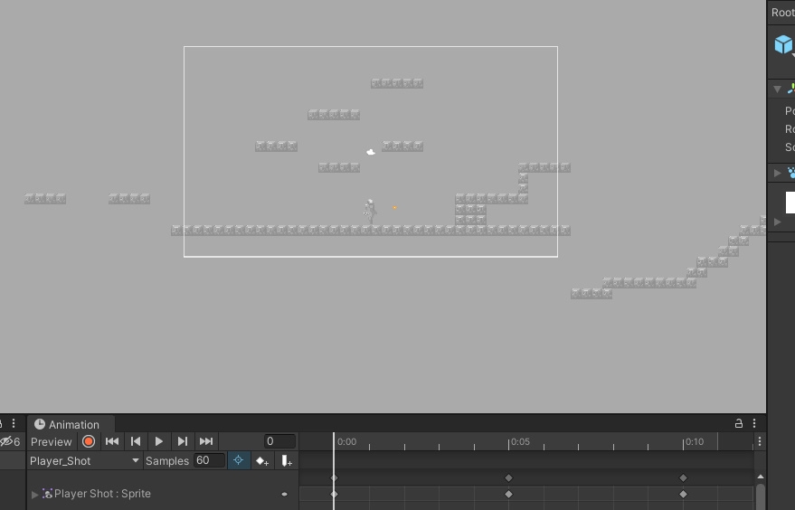
Task: Play the Player_Shot animation clip
Action: pos(158,441)
